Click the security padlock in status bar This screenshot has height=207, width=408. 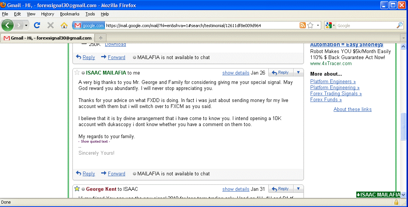396,202
